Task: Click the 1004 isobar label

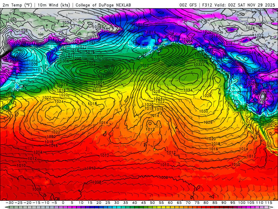Action: tap(100, 82)
